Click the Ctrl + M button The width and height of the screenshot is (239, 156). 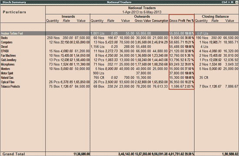pos(227,2)
